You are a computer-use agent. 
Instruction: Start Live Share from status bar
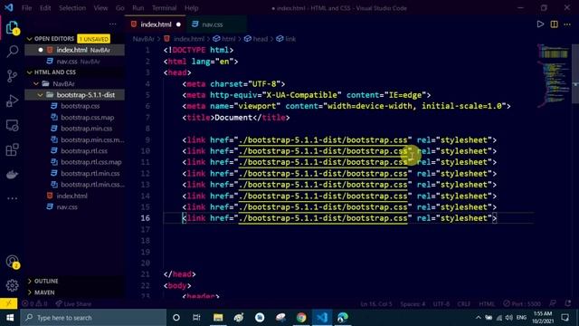[x=73, y=304]
